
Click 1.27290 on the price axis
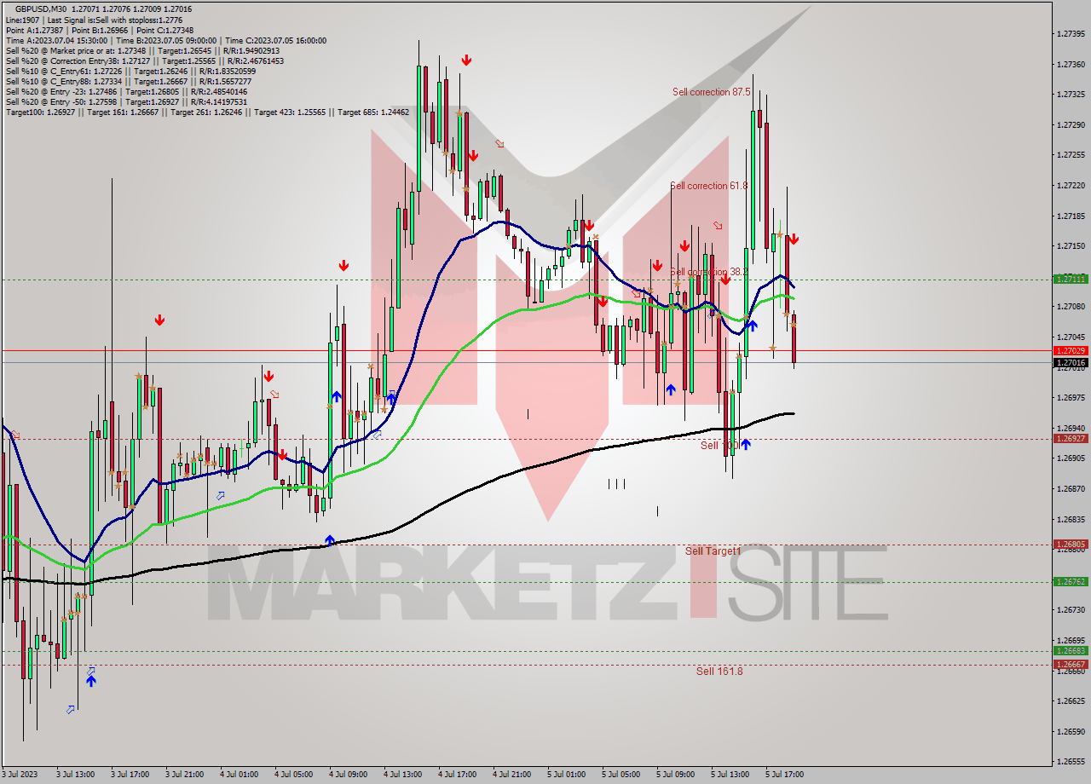tap(1071, 125)
